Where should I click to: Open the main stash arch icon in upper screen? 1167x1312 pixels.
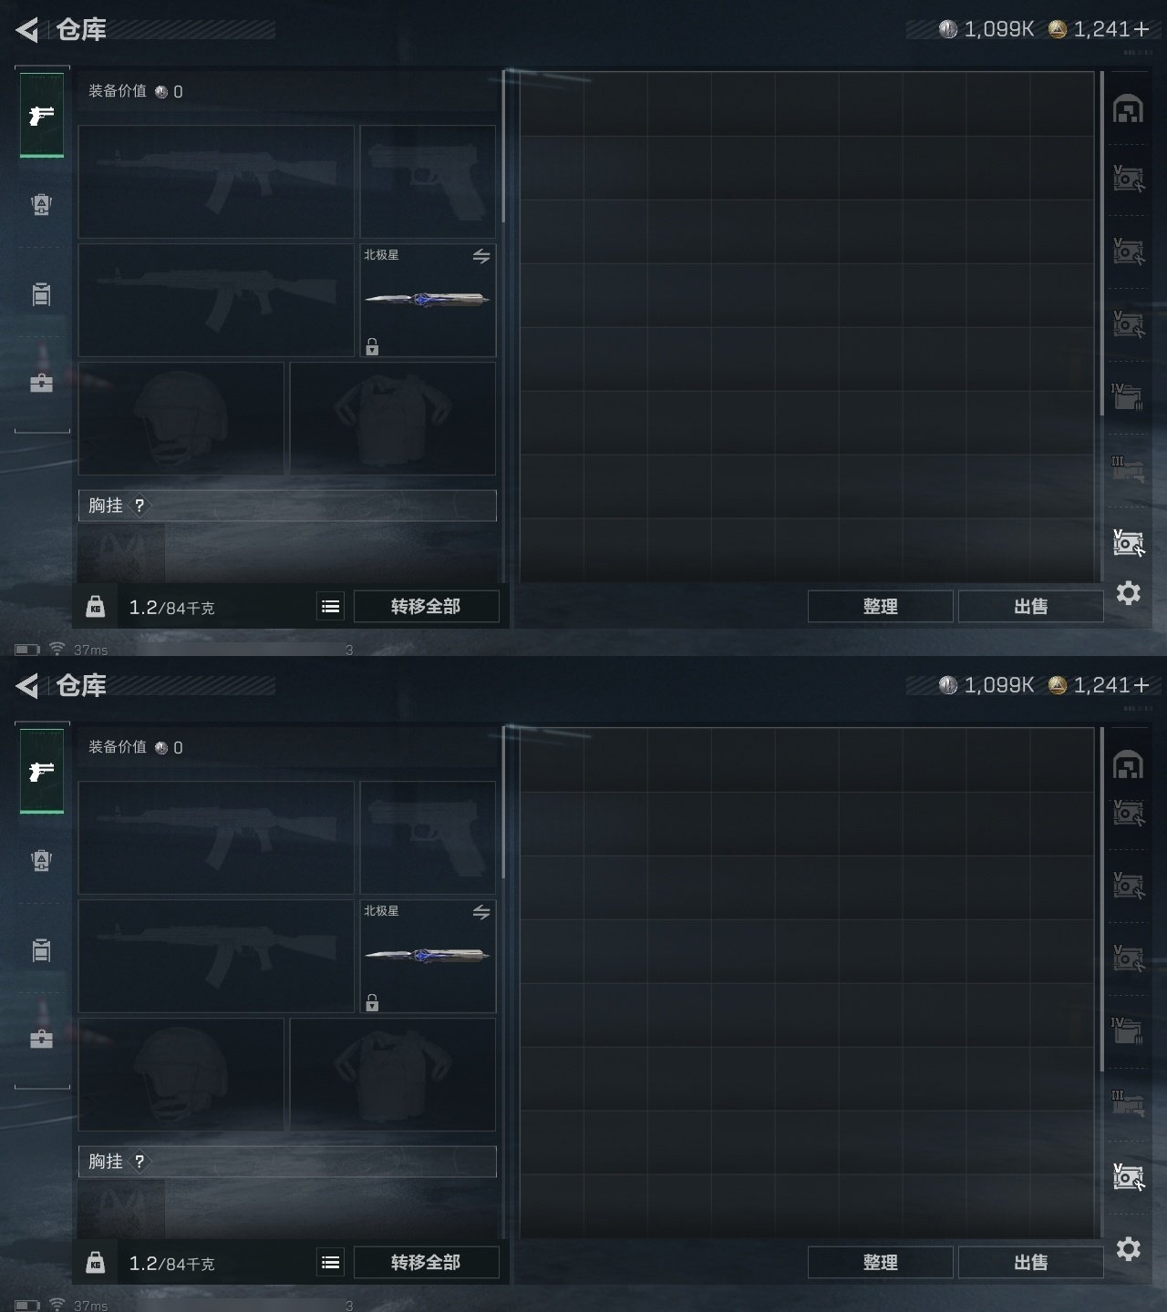click(1129, 108)
